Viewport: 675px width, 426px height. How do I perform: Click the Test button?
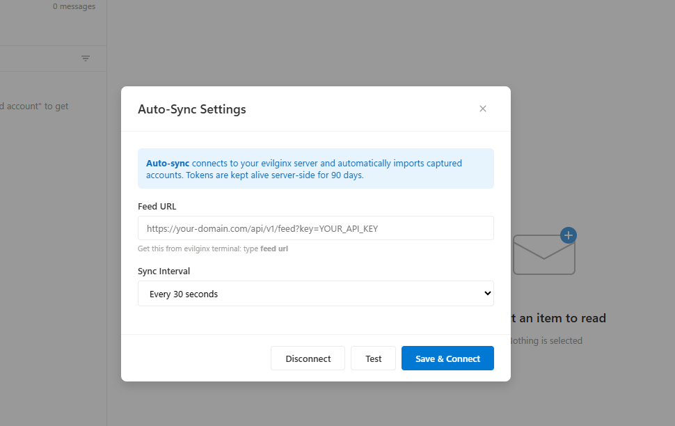373,358
